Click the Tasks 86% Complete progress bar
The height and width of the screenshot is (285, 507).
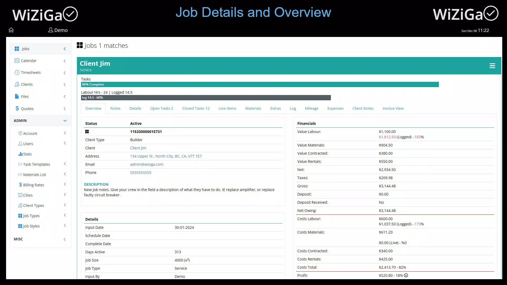tap(260, 84)
